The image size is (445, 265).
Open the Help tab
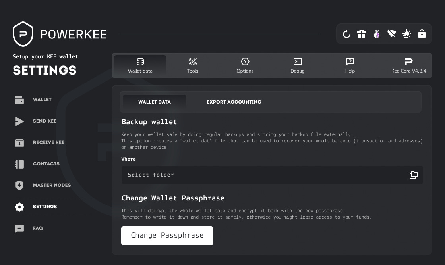point(350,65)
